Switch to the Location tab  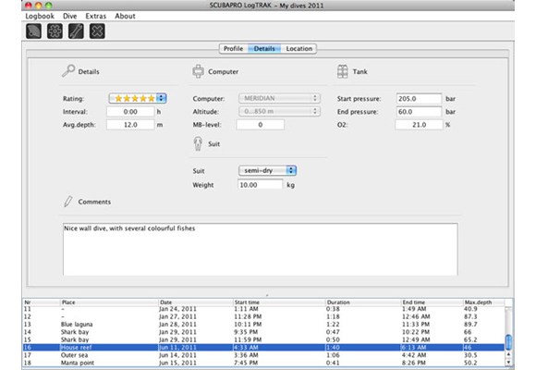pos(299,49)
